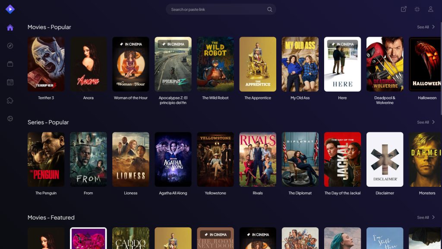This screenshot has height=249, width=442.
Task: Open the Calendar sidebar icon
Action: (x=10, y=82)
